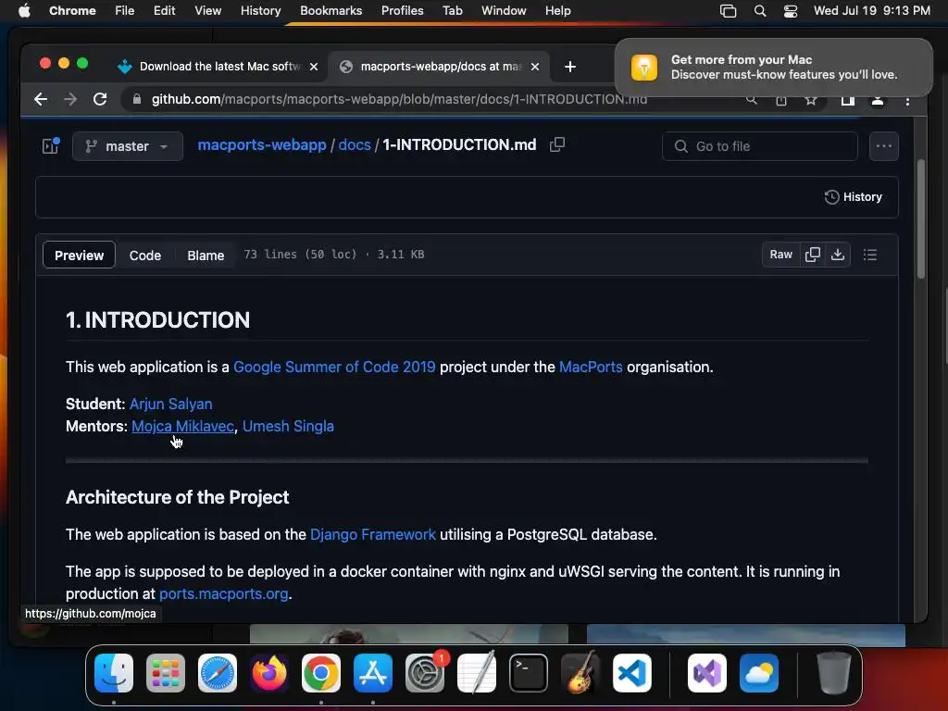The image size is (948, 711).
Task: Launch Firefox from the Dock
Action: click(269, 673)
